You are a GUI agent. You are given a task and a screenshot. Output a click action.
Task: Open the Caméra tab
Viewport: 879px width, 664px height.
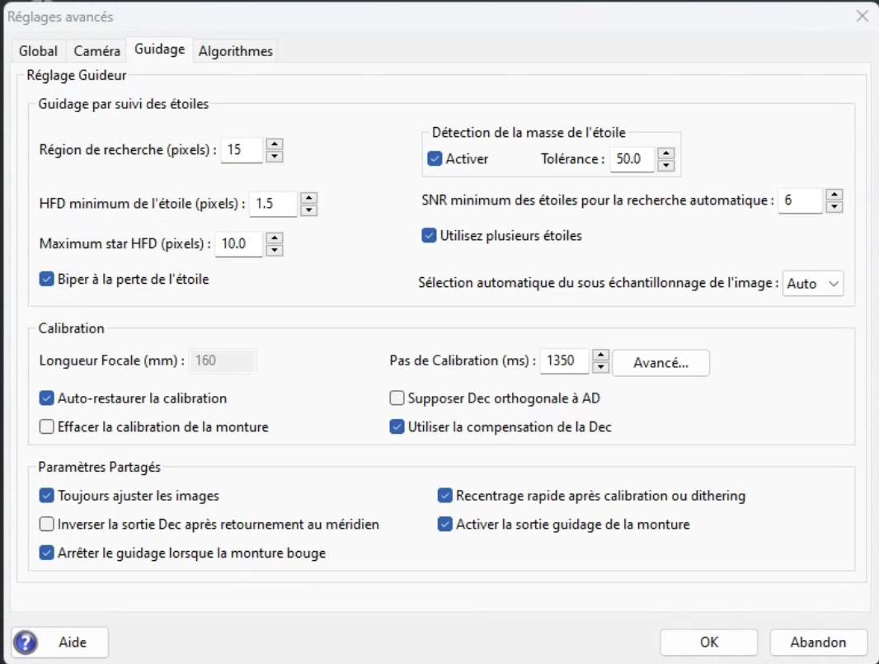(x=96, y=51)
